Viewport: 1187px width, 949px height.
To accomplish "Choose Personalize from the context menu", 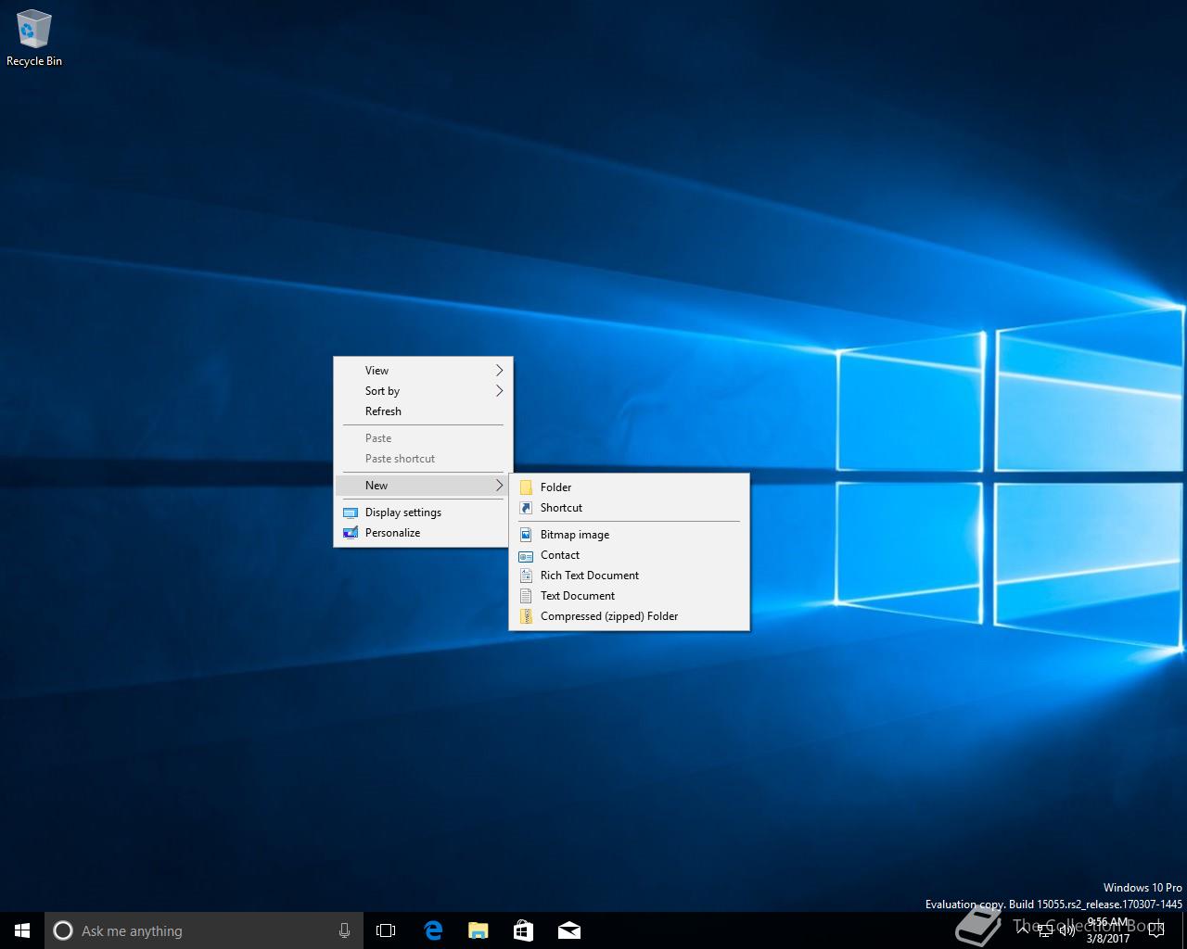I will pos(423,532).
